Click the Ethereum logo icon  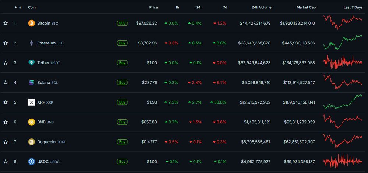point(31,43)
